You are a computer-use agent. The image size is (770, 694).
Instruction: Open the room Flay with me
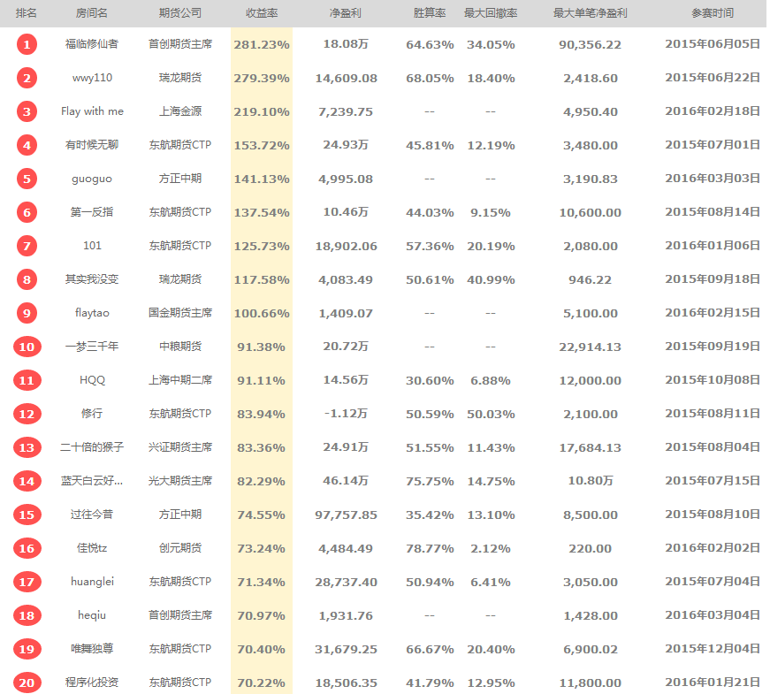point(92,111)
